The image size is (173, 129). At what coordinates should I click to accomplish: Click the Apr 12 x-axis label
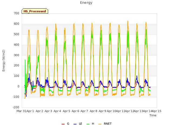(x=129, y=111)
